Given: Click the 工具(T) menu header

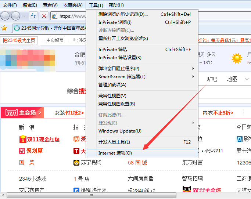Looking at the screenshot, I should 96,5.
